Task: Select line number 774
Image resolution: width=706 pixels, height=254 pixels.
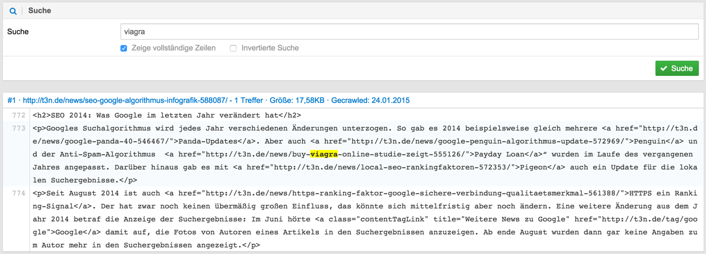Action: (x=18, y=193)
